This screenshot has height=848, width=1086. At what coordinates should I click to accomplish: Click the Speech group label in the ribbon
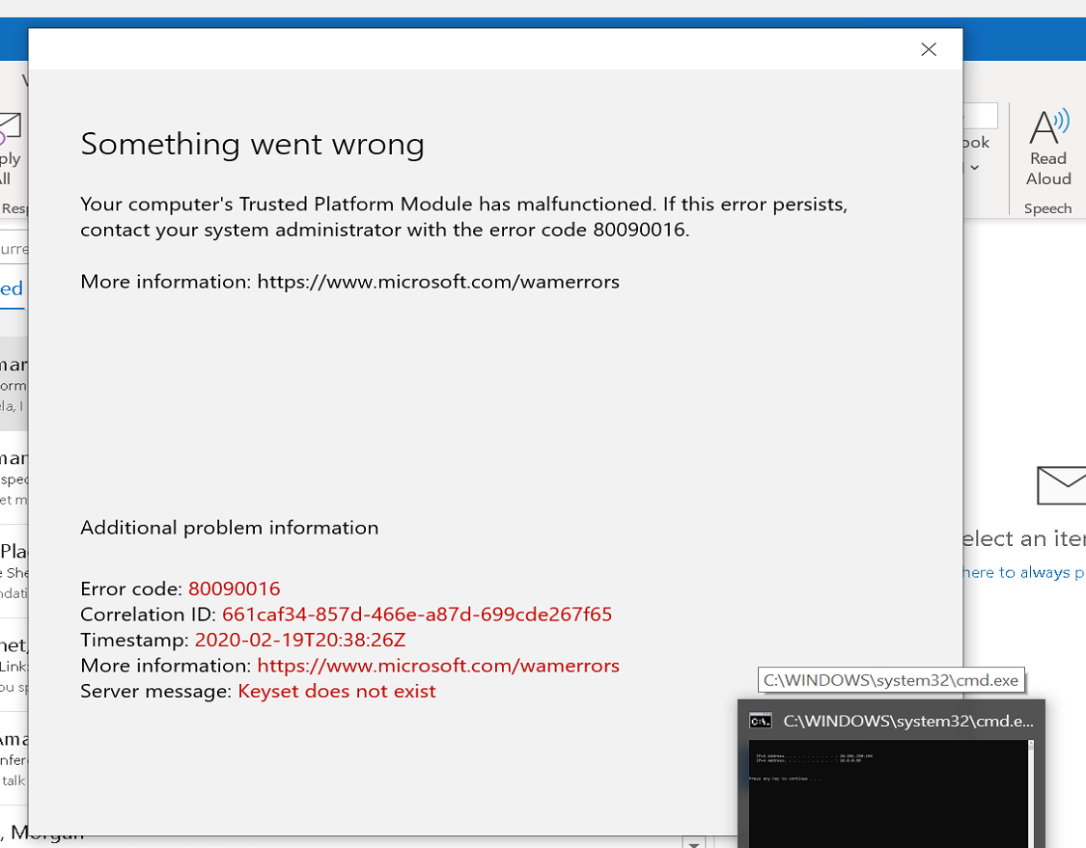[x=1049, y=207]
